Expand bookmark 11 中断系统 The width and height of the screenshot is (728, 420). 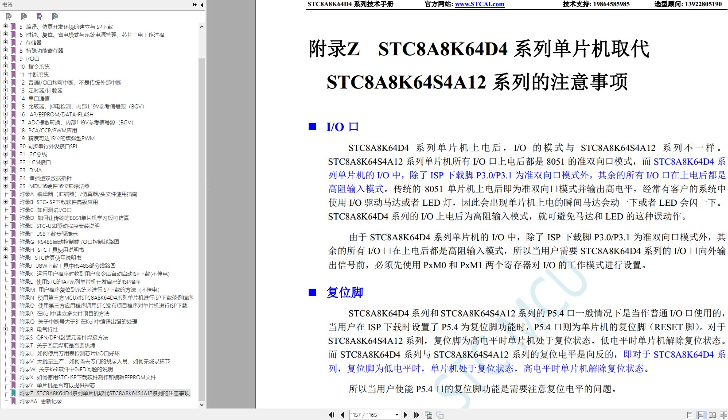click(6, 74)
